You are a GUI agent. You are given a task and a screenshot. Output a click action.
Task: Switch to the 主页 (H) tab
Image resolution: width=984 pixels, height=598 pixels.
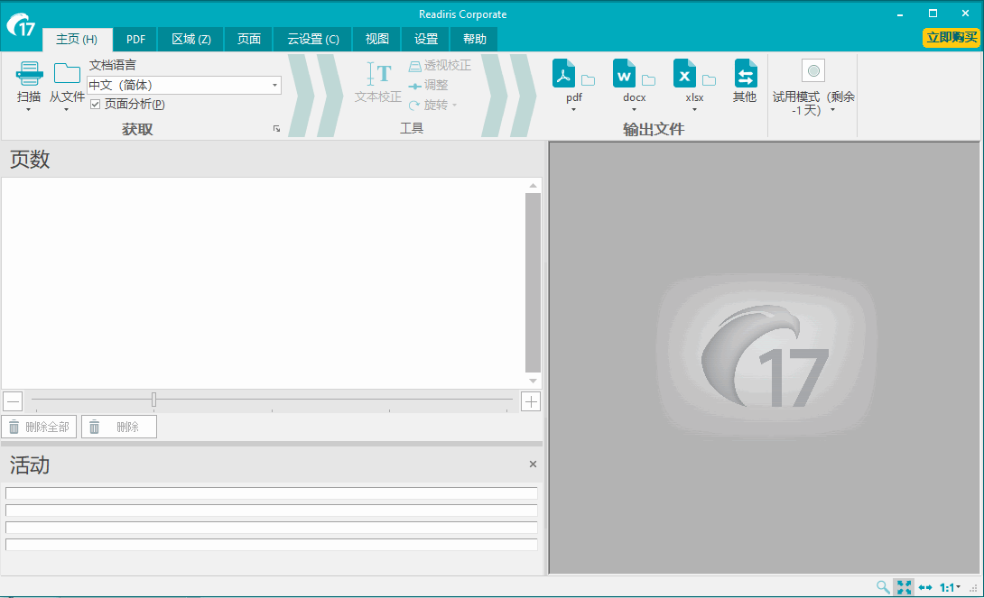click(x=78, y=40)
